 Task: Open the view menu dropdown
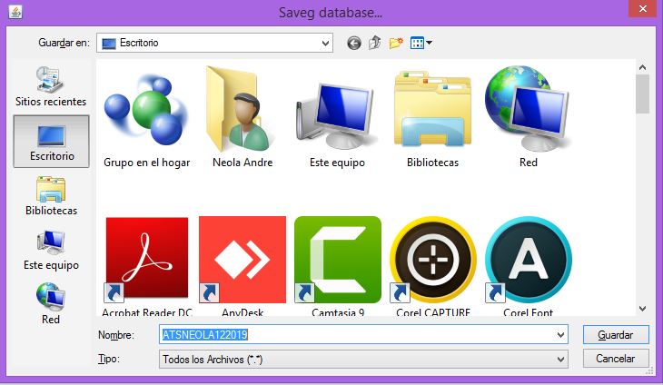421,43
